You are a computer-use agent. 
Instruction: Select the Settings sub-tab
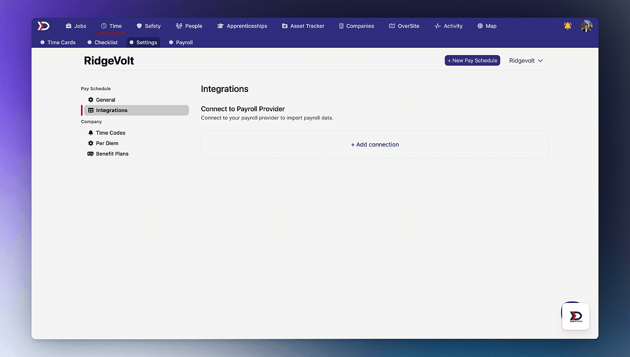pyautogui.click(x=143, y=42)
